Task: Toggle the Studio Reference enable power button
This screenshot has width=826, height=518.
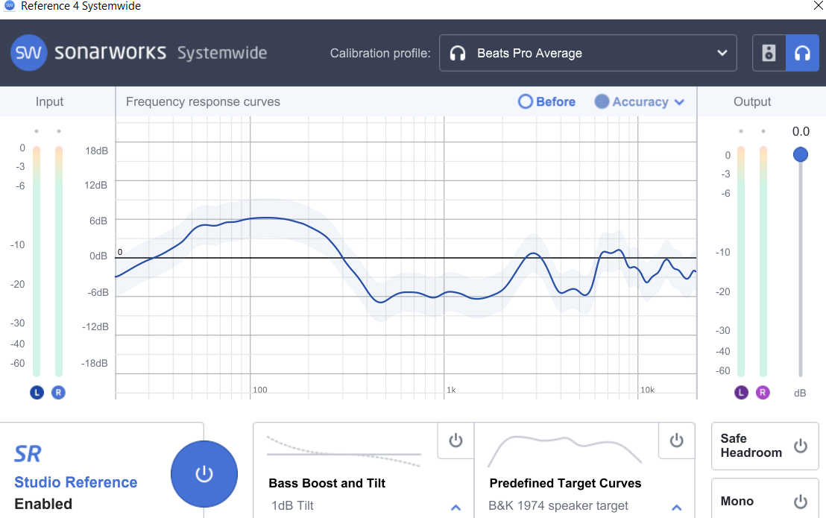Action: click(204, 474)
